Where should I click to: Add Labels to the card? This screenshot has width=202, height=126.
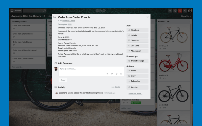(137, 35)
